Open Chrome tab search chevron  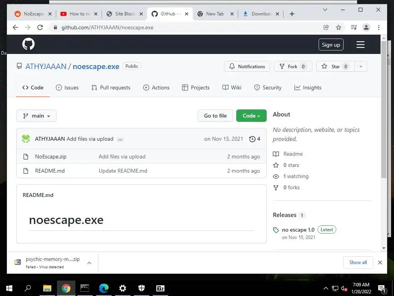tap(325, 10)
